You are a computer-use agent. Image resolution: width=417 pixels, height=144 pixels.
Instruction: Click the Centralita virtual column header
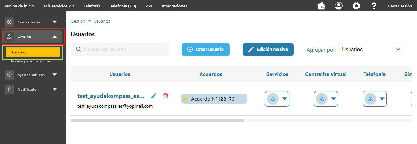326,74
